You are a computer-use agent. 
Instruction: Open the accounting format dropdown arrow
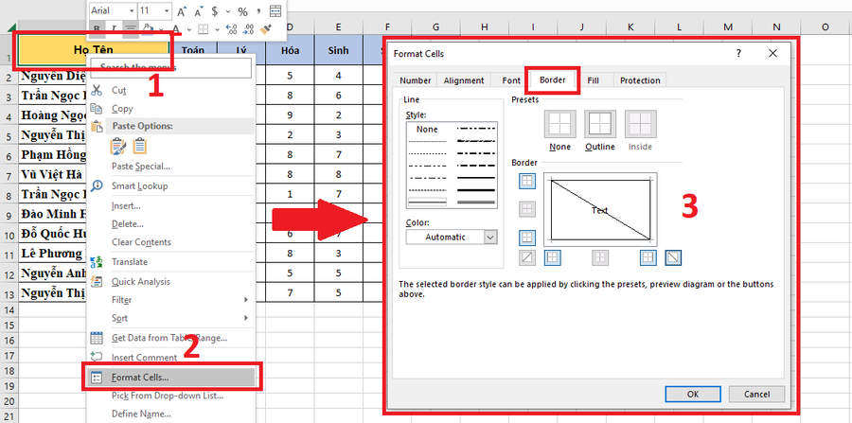[x=226, y=10]
